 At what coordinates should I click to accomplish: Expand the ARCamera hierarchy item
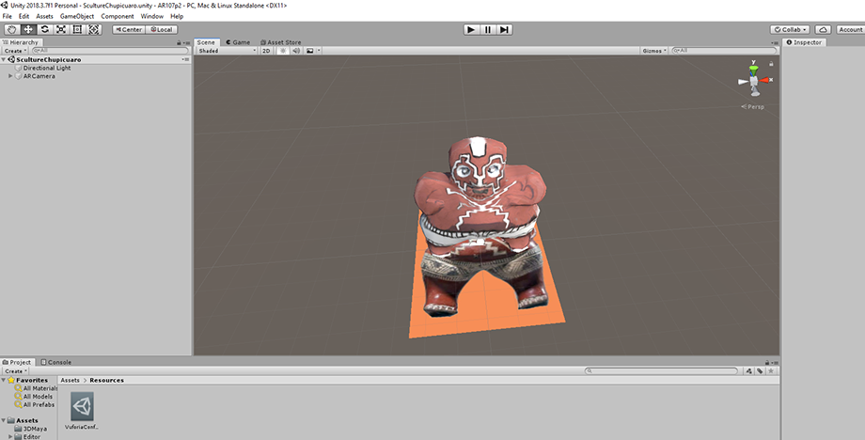pyautogui.click(x=10, y=76)
